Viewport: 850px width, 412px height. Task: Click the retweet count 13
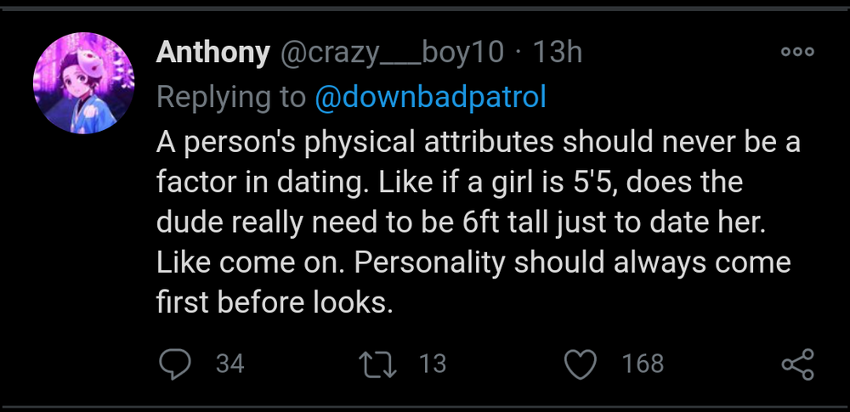pyautogui.click(x=433, y=364)
